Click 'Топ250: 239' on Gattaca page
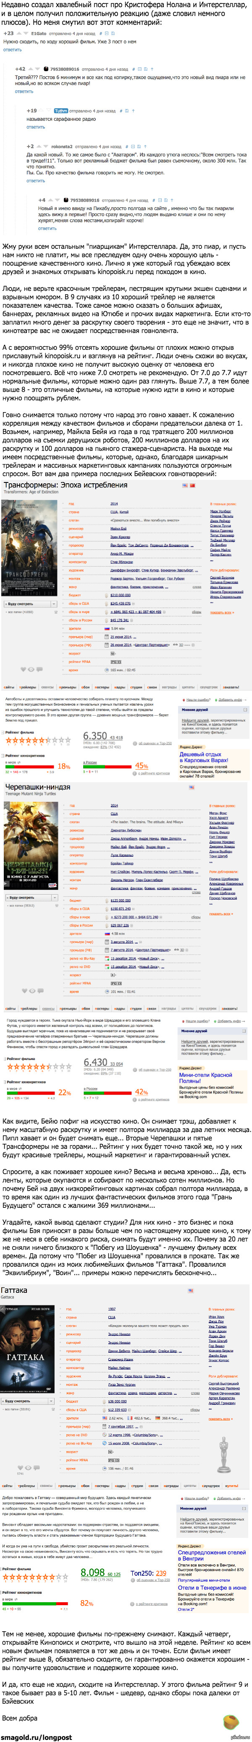Viewport: 252px width, 1742px height. [148, 1573]
